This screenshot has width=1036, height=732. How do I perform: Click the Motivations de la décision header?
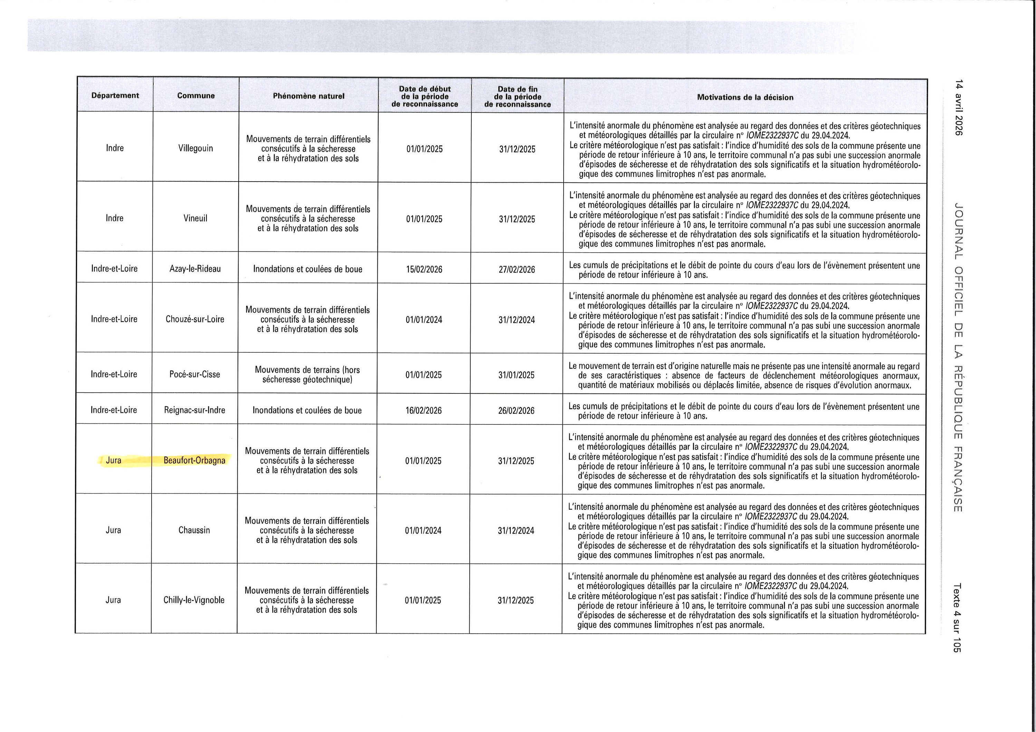click(x=745, y=97)
